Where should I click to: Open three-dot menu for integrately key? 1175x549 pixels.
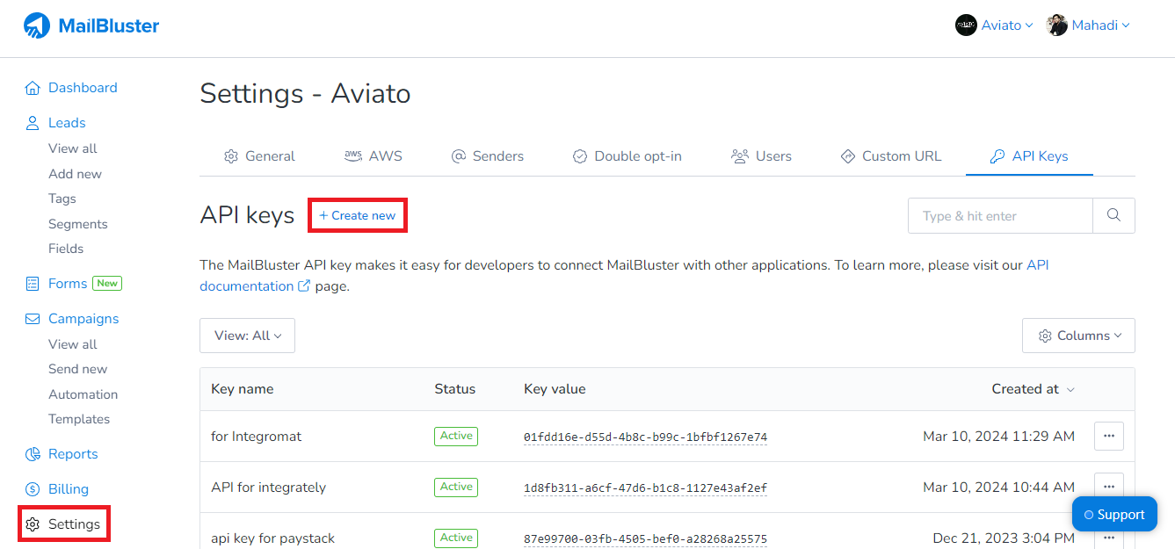(1108, 487)
